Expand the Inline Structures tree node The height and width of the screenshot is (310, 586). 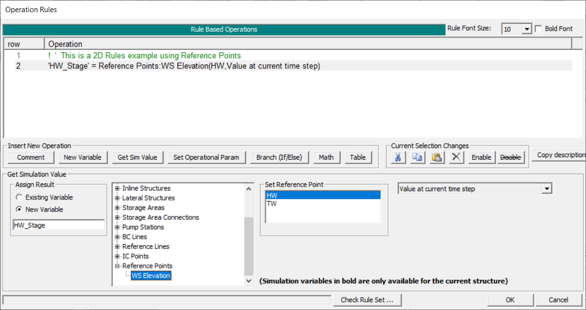coord(117,188)
